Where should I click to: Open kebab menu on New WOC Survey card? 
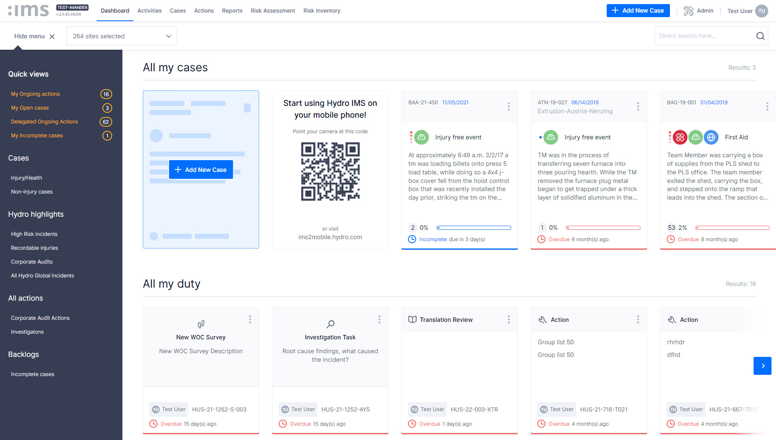pyautogui.click(x=250, y=319)
